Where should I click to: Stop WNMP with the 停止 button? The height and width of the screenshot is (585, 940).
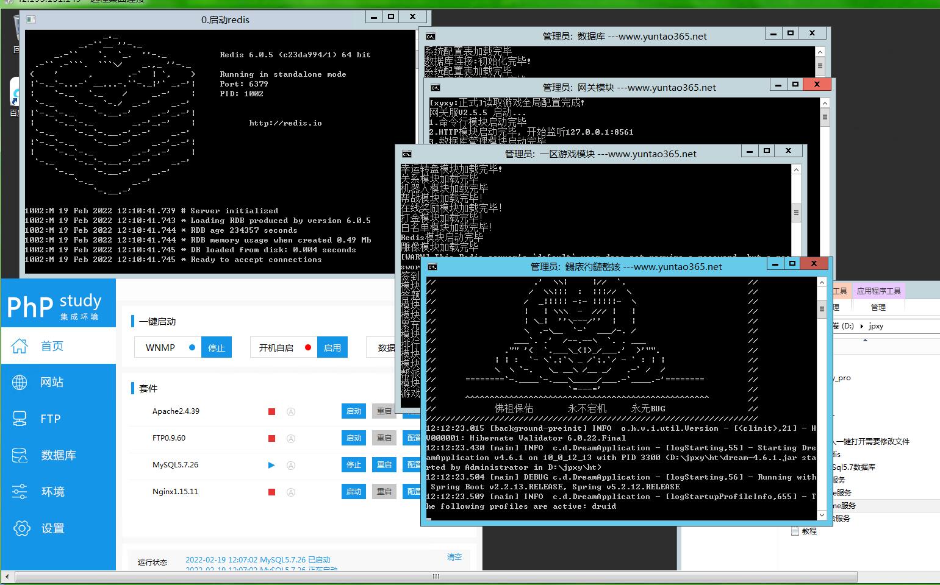point(217,347)
